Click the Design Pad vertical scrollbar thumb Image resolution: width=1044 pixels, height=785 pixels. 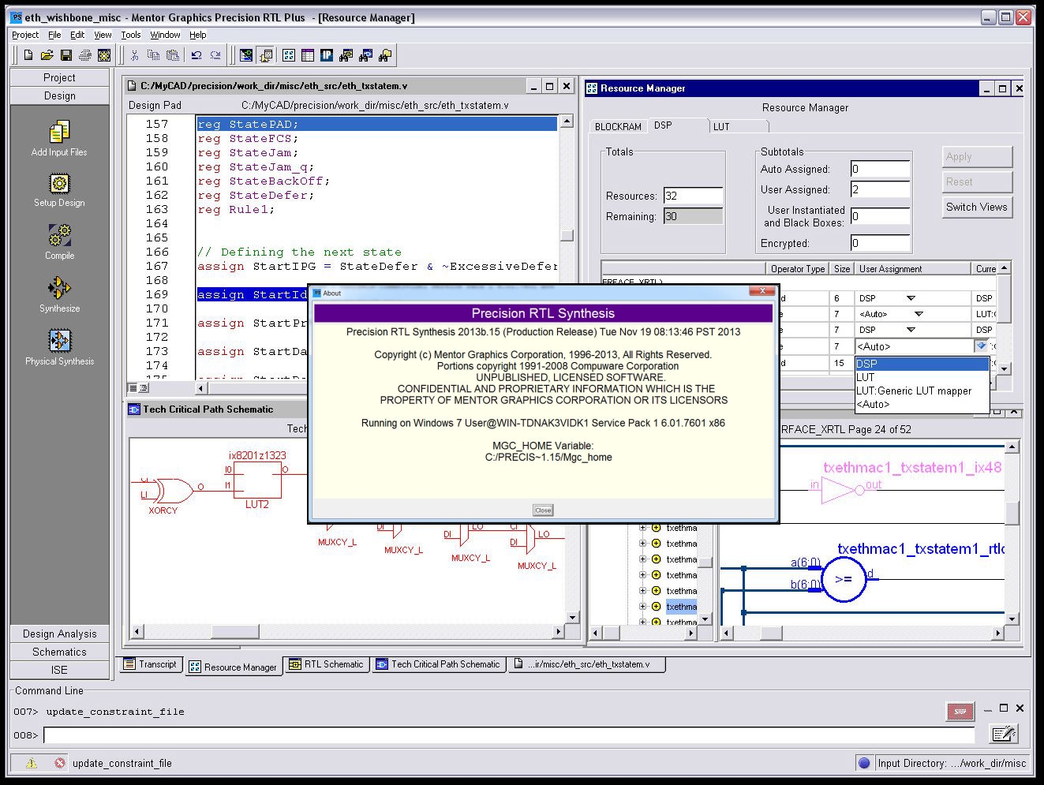pyautogui.click(x=567, y=235)
